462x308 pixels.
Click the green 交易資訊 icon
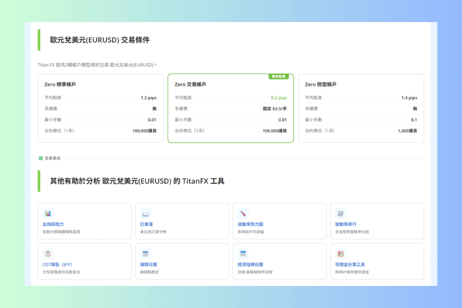pyautogui.click(x=41, y=158)
